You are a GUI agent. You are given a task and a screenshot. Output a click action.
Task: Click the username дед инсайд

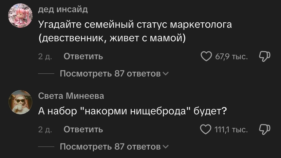(x=63, y=9)
